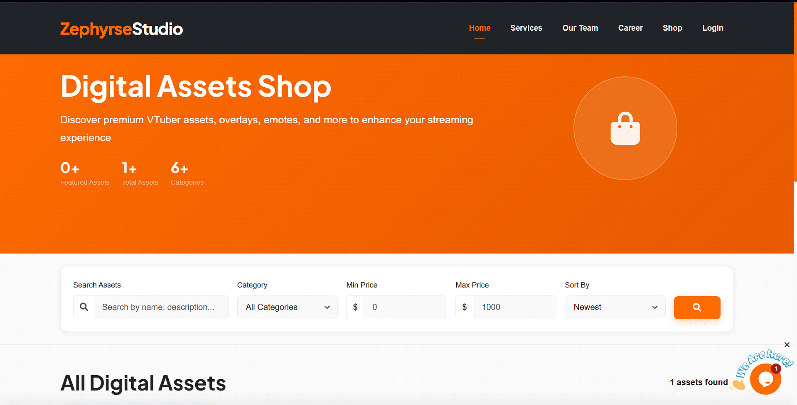This screenshot has width=797, height=405.
Task: Navigate to the Career tab
Action: coord(630,28)
